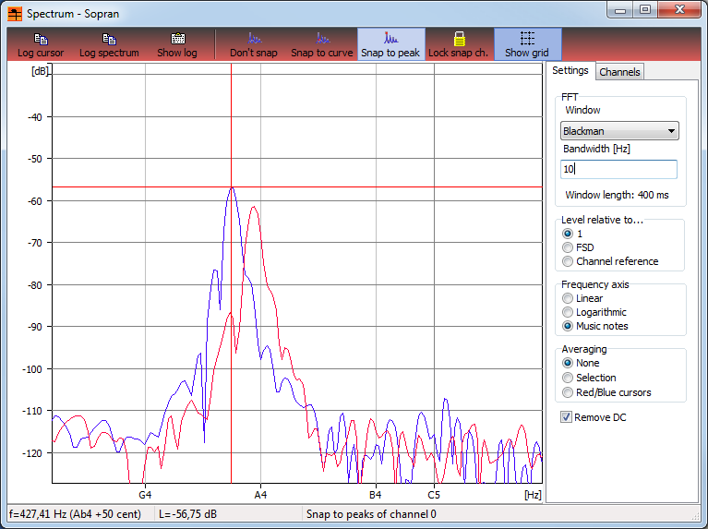Switch to the Settings tab
The width and height of the screenshot is (708, 529).
[x=570, y=70]
